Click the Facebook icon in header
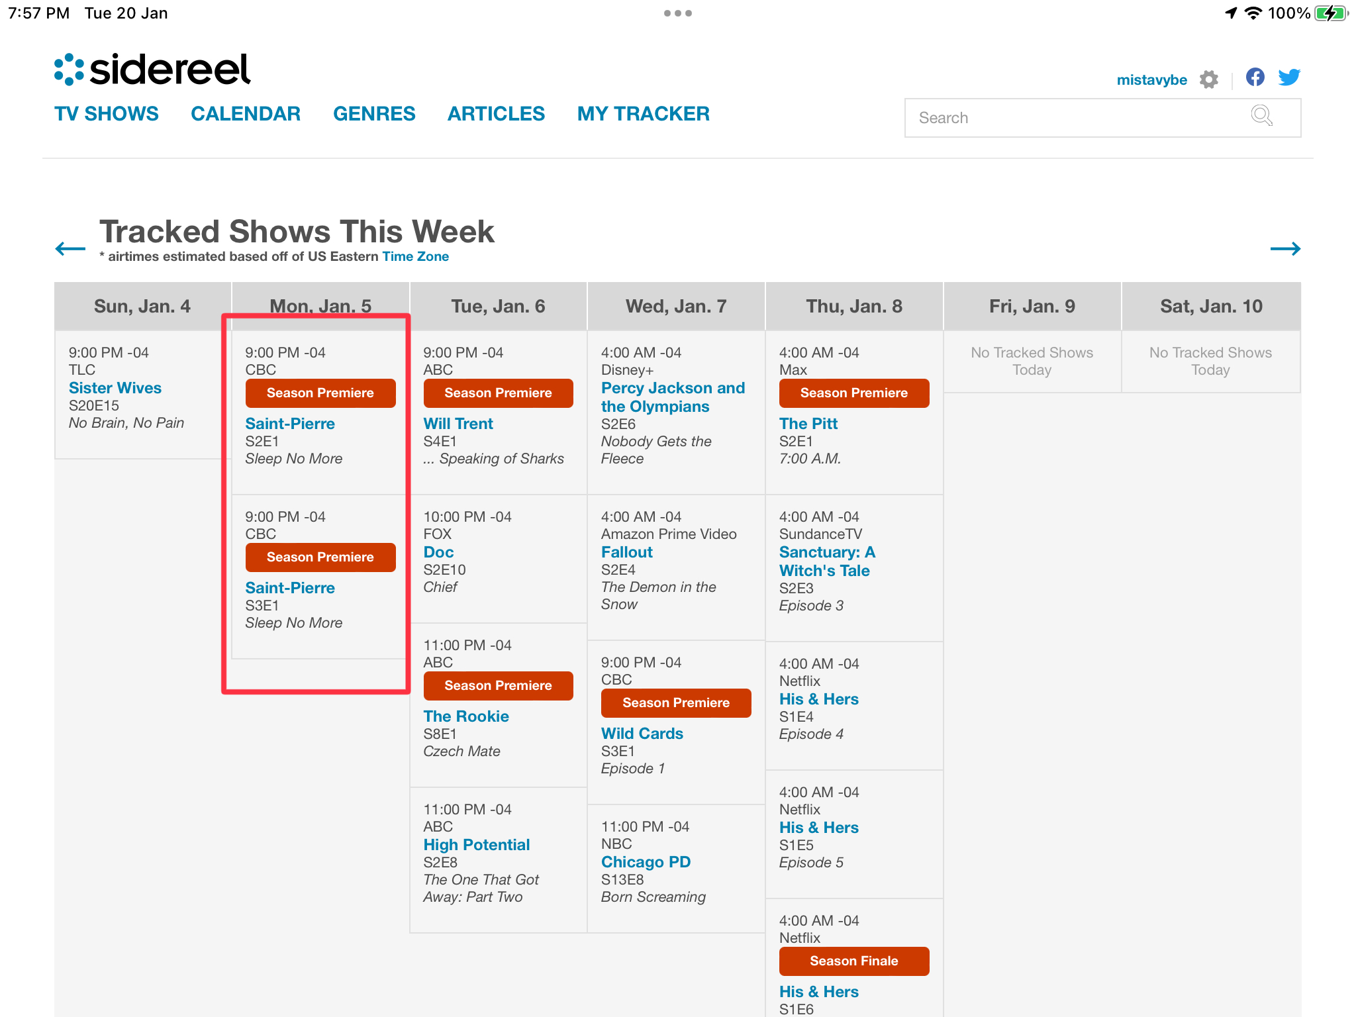The width and height of the screenshot is (1356, 1017). 1255,77
